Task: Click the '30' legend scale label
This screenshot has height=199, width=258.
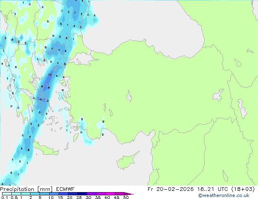Action: click(88, 197)
